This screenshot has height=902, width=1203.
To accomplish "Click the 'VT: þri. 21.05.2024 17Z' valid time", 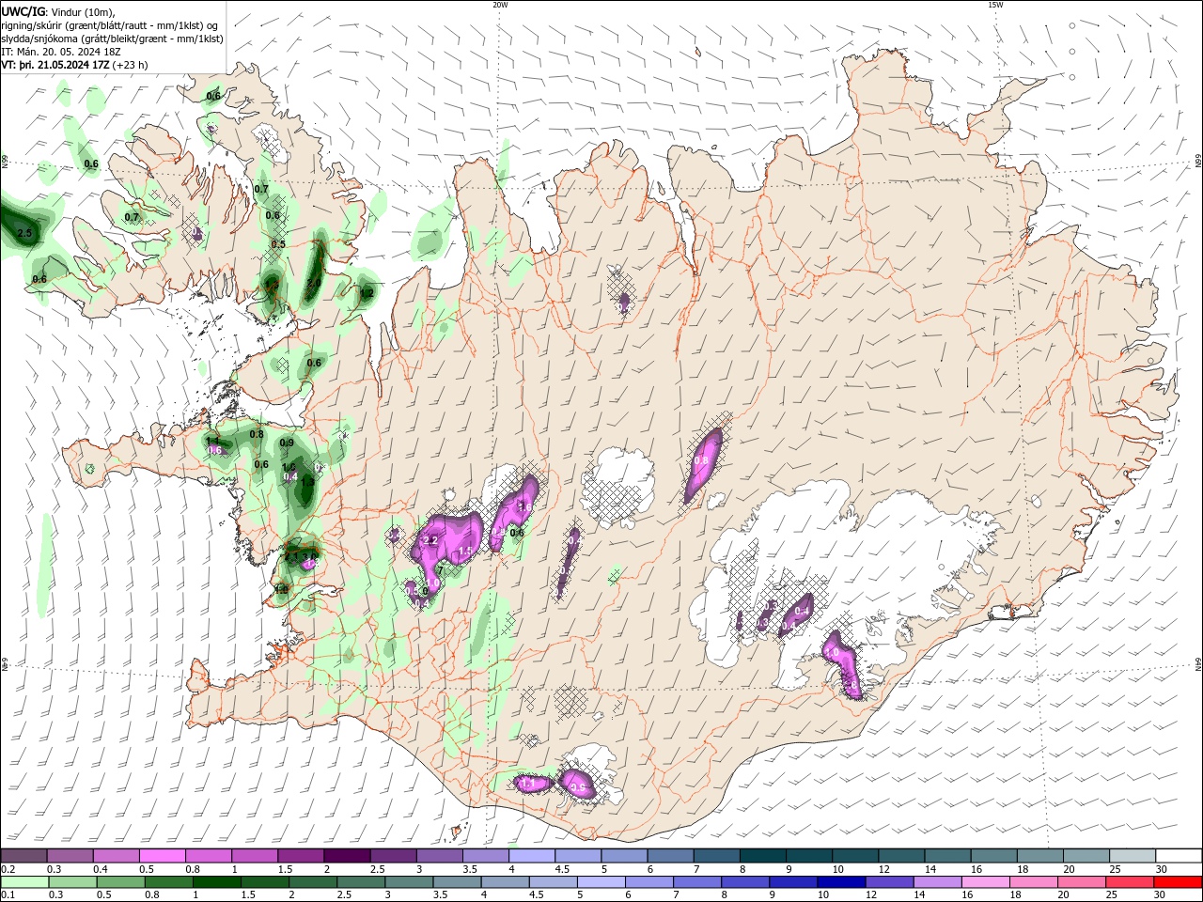I will click(x=55, y=65).
